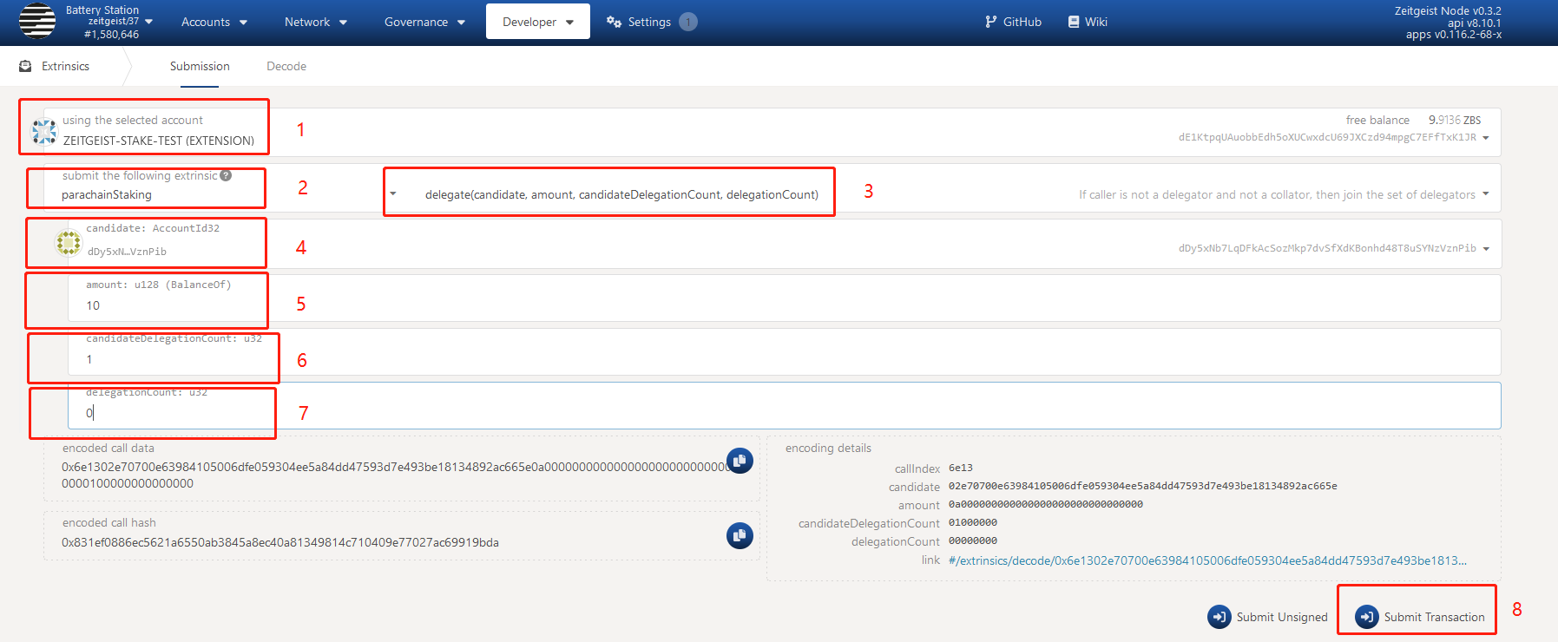Click the selected account identicon

tap(44, 132)
